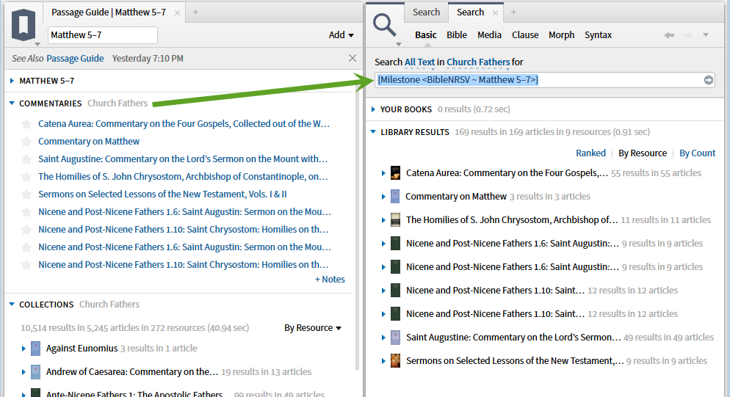This screenshot has height=397, width=730.
Task: Expand Commentary on Matthew search results
Action: click(383, 197)
